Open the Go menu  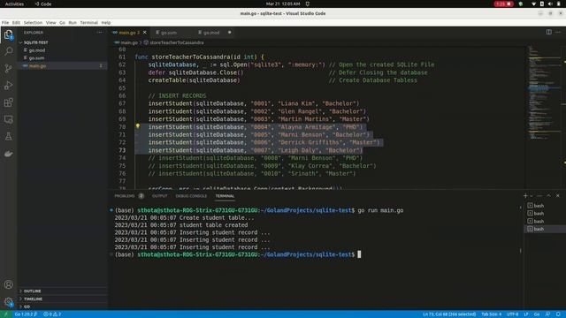[62, 22]
